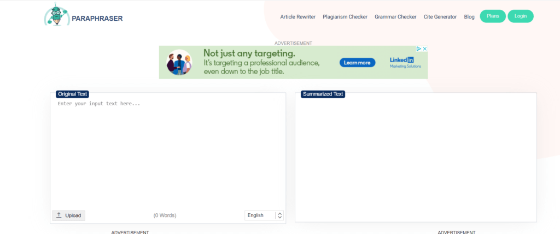Close the ad with the X icon
560x234 pixels.
[424, 49]
